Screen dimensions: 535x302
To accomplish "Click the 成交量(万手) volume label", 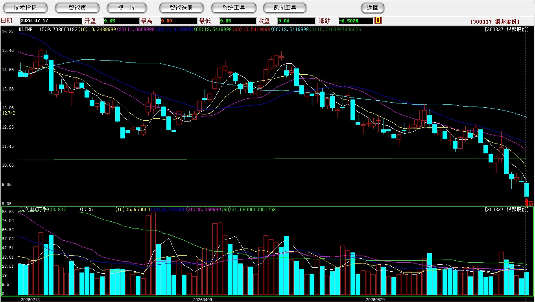I will click(34, 210).
